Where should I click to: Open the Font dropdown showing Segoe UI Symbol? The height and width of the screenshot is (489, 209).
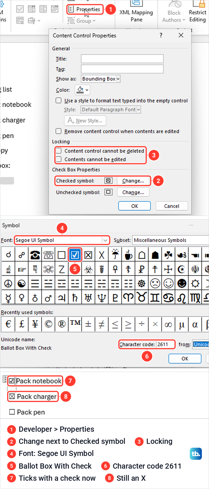[x=62, y=240]
